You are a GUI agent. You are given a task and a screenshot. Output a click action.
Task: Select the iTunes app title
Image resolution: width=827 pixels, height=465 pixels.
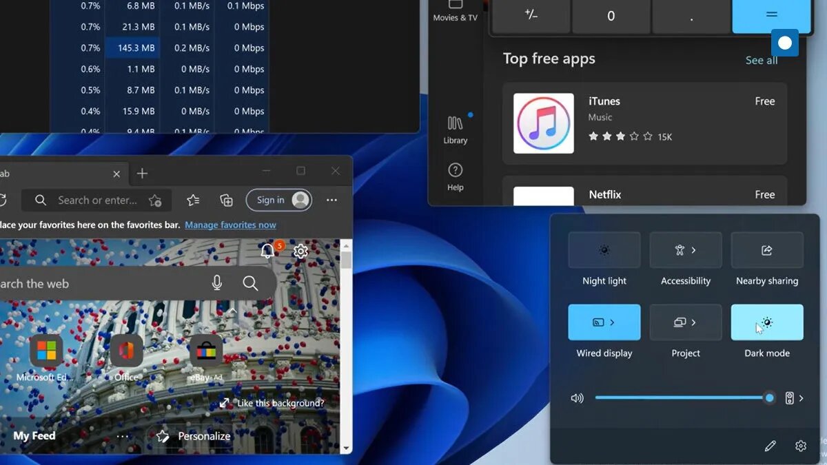tap(604, 101)
